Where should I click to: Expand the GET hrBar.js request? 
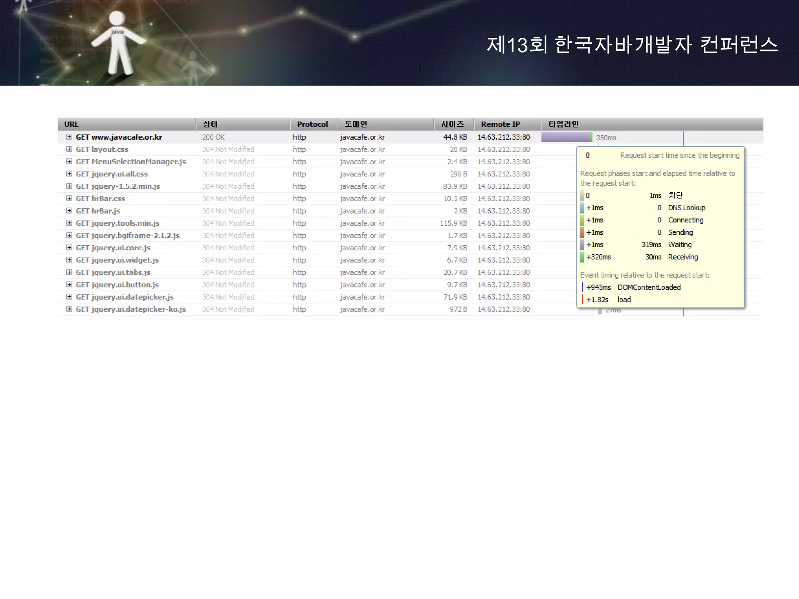pos(69,211)
